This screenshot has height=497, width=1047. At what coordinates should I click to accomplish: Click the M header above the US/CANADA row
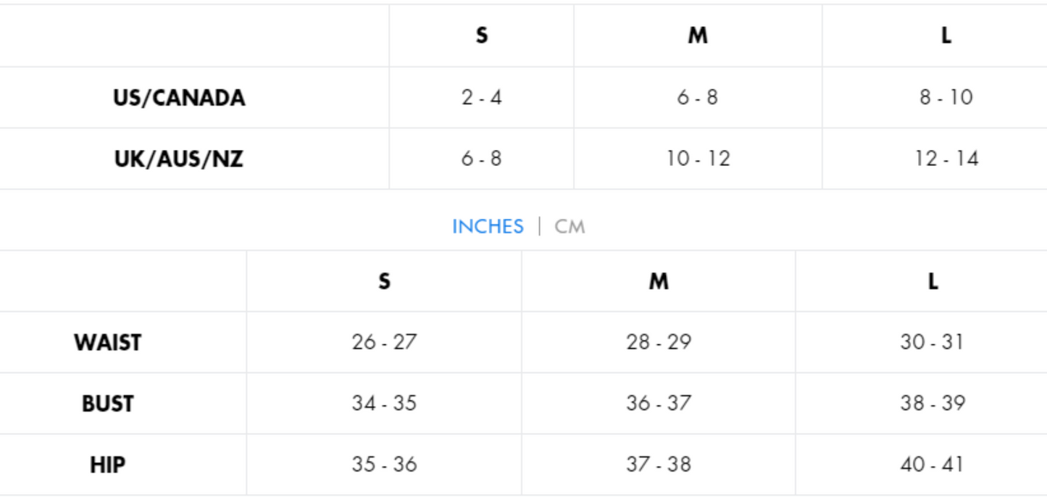(x=697, y=35)
